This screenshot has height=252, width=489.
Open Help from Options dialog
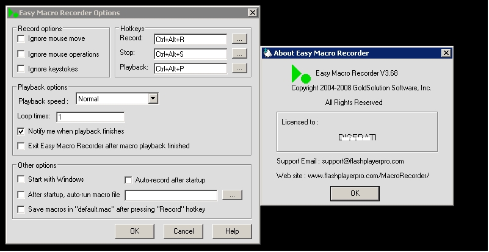coord(232,231)
